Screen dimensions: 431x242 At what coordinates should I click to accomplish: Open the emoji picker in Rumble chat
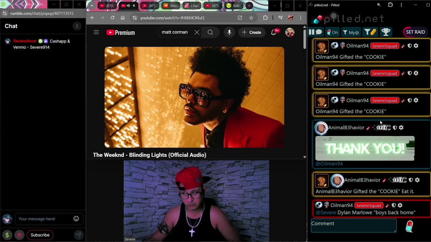(x=76, y=219)
